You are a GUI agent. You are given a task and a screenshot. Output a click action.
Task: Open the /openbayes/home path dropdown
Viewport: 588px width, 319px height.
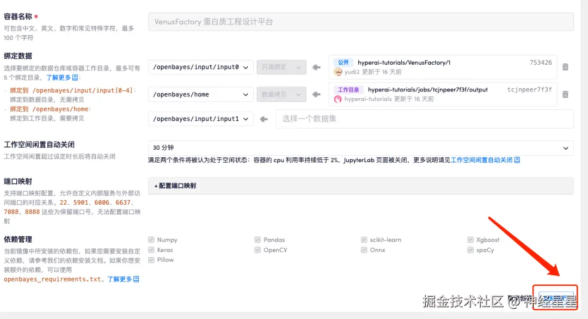click(x=200, y=94)
